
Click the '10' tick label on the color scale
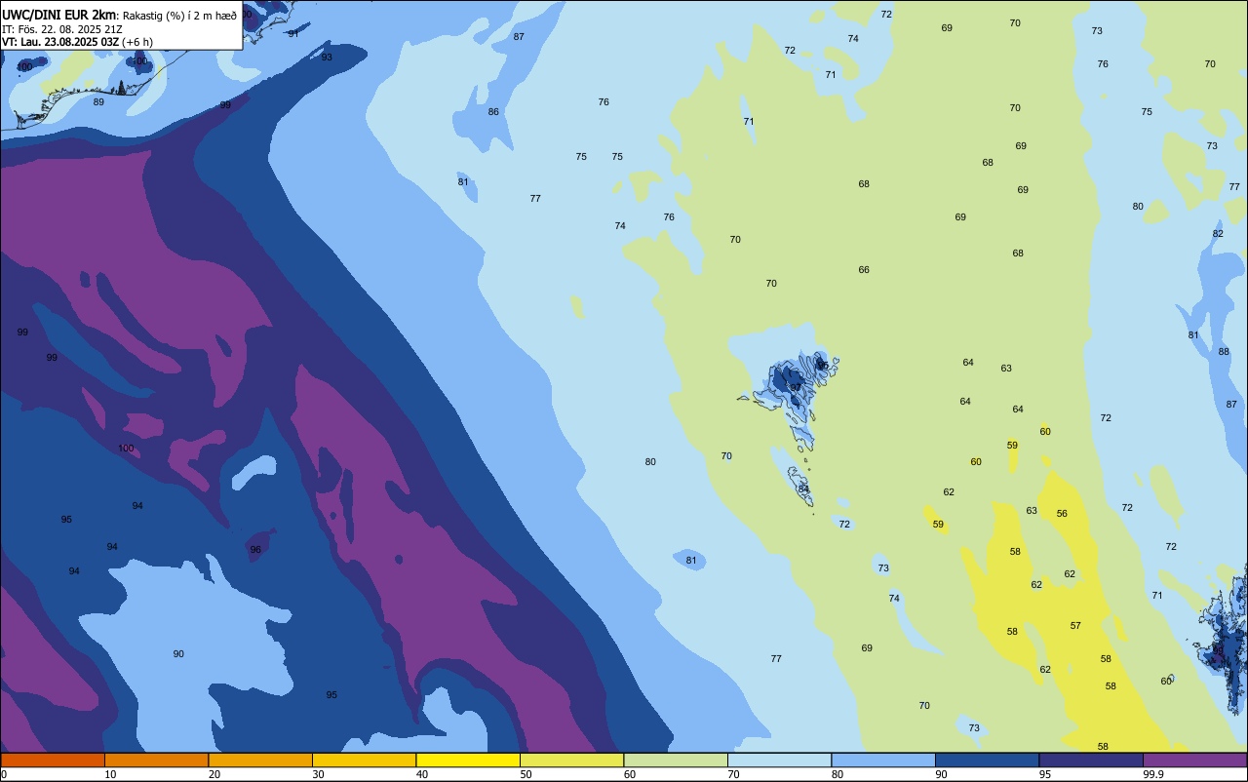[110, 774]
